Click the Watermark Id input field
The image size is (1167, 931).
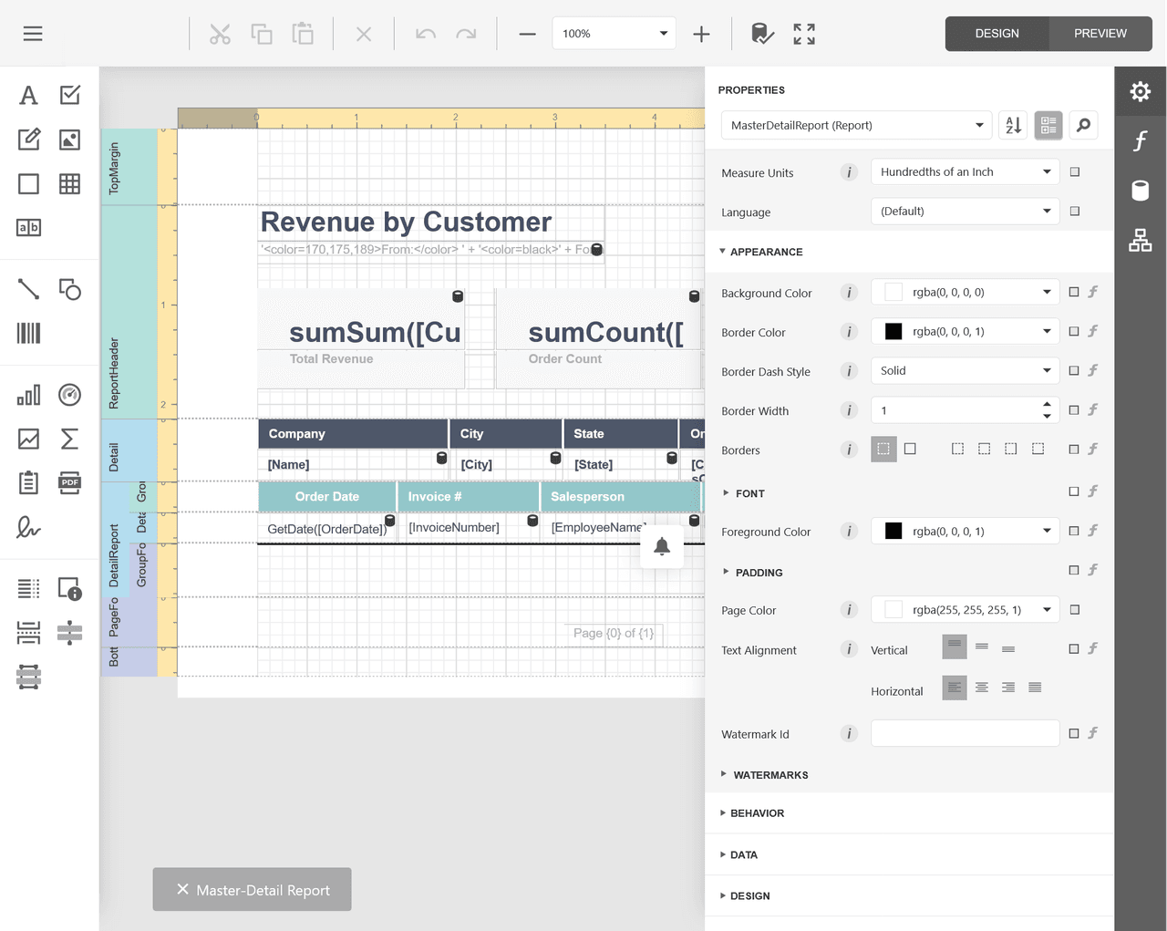point(965,733)
